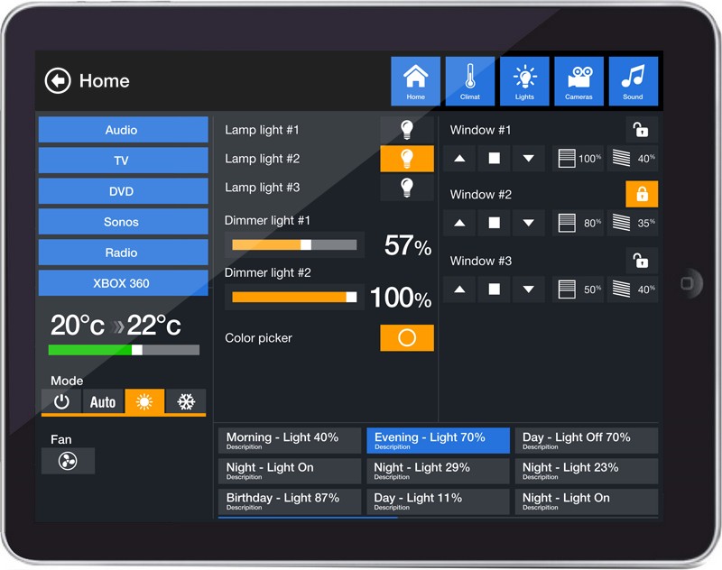Open the Climat tab
The height and width of the screenshot is (570, 722).
[x=469, y=80]
